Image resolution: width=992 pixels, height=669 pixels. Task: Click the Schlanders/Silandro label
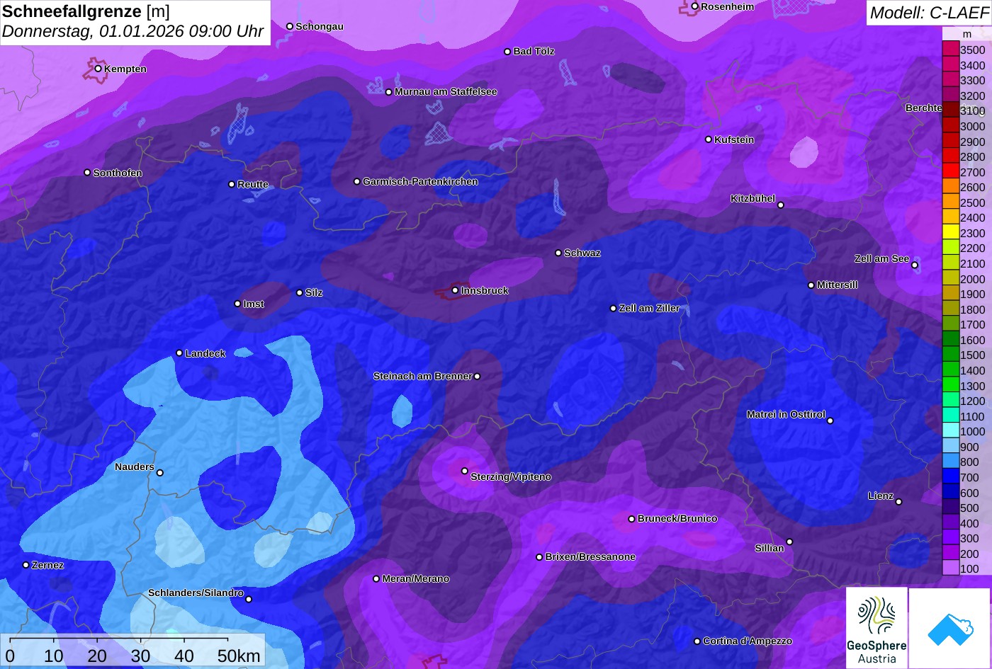196,593
